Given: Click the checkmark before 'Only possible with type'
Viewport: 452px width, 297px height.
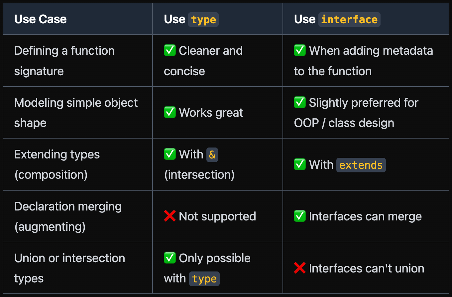Looking at the screenshot, I should click(169, 258).
